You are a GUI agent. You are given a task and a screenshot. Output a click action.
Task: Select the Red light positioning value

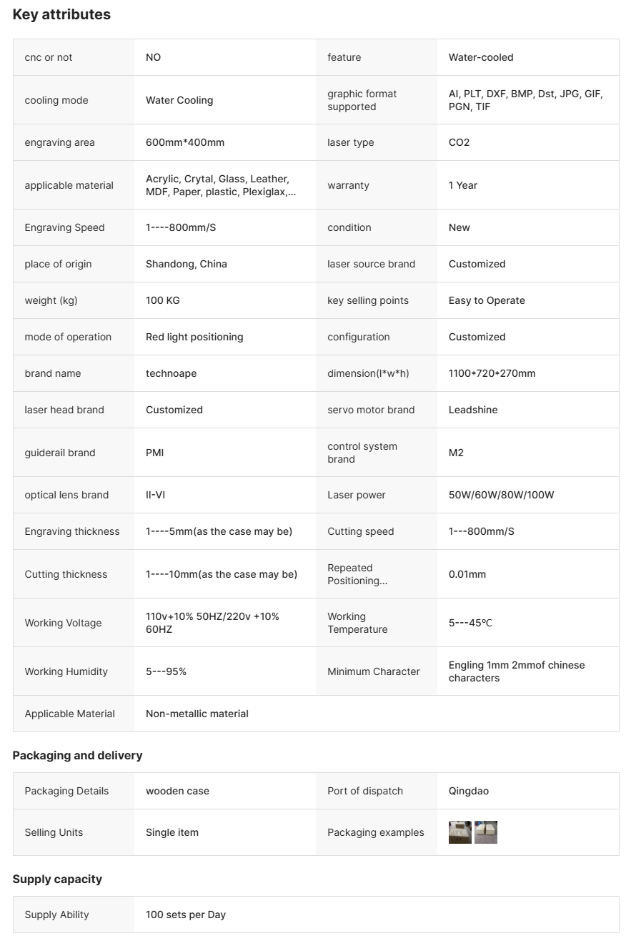194,337
